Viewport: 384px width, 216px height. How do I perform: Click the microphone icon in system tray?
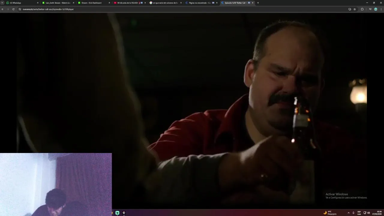353,213
